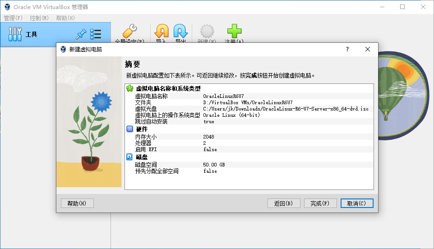The image size is (434, 249).
Task: Open the 管理(F) menu
Action: [x=13, y=18]
